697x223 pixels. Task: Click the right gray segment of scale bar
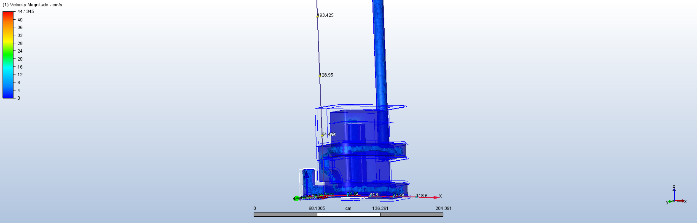pyautogui.click(x=412, y=215)
